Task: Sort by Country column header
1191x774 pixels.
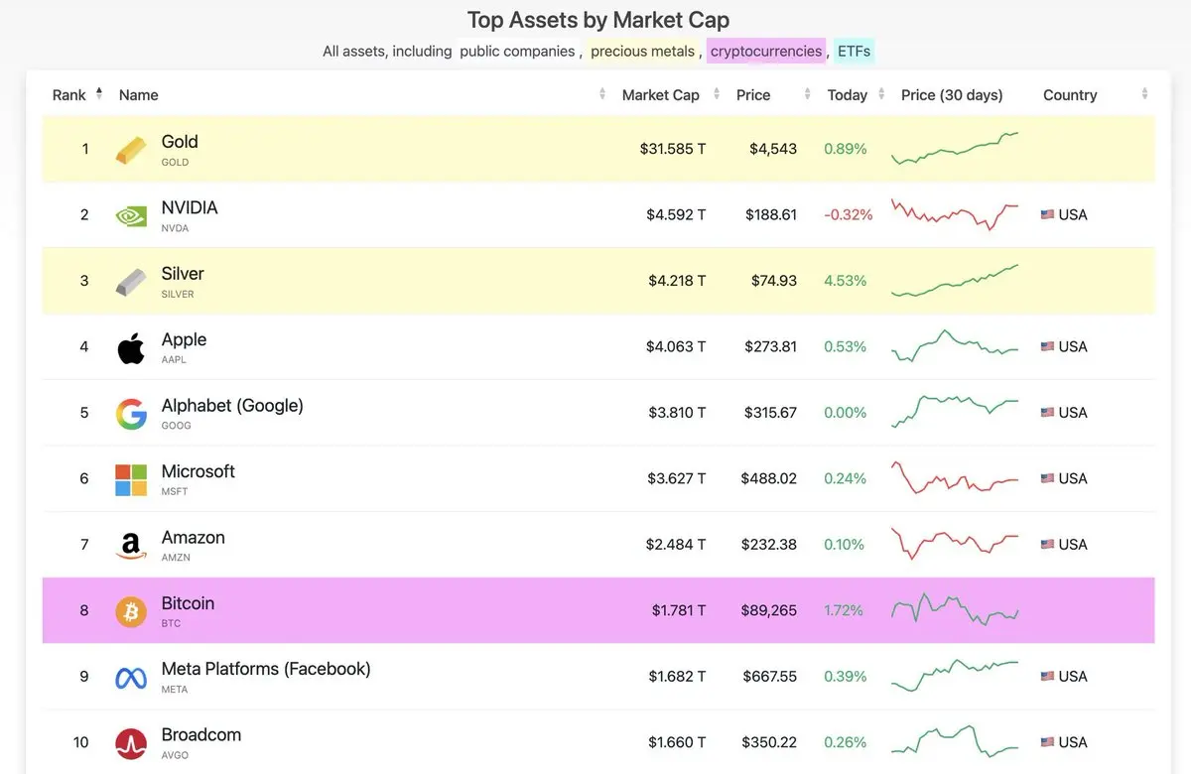Action: click(x=1070, y=95)
